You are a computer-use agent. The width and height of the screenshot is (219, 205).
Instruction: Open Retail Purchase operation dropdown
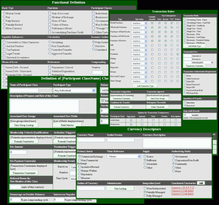click(x=139, y=23)
